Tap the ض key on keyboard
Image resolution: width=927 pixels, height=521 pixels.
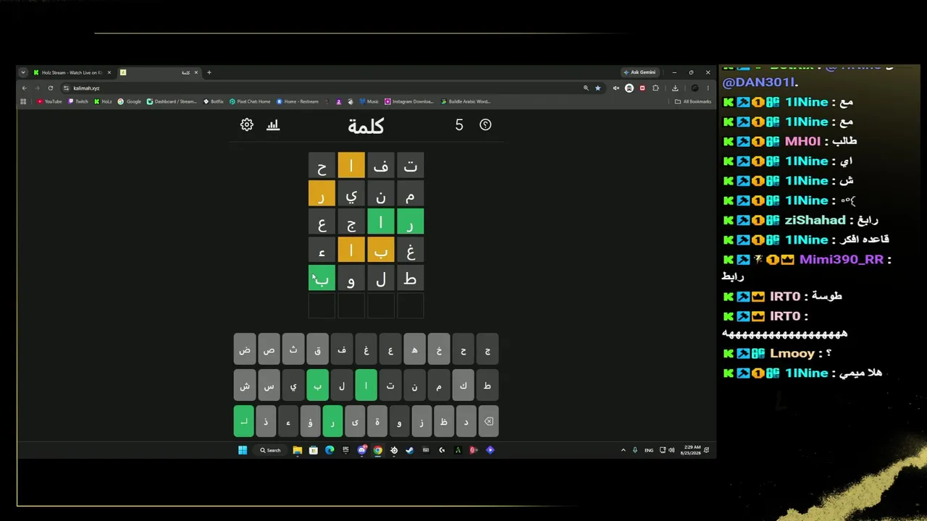(245, 350)
